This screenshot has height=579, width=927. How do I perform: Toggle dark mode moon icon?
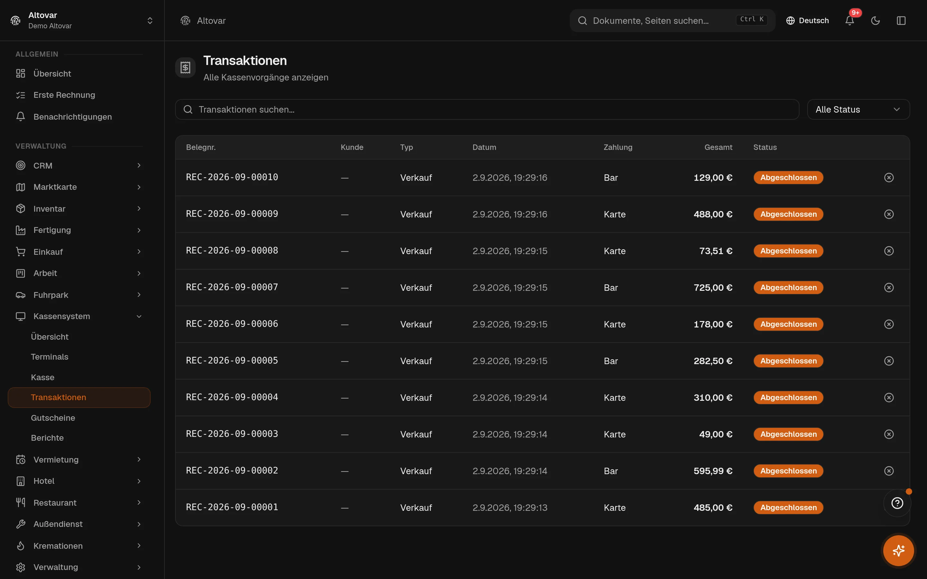tap(875, 21)
